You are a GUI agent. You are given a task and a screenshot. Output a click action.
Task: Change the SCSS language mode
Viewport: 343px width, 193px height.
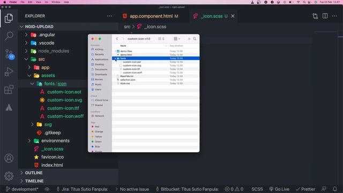point(257,189)
